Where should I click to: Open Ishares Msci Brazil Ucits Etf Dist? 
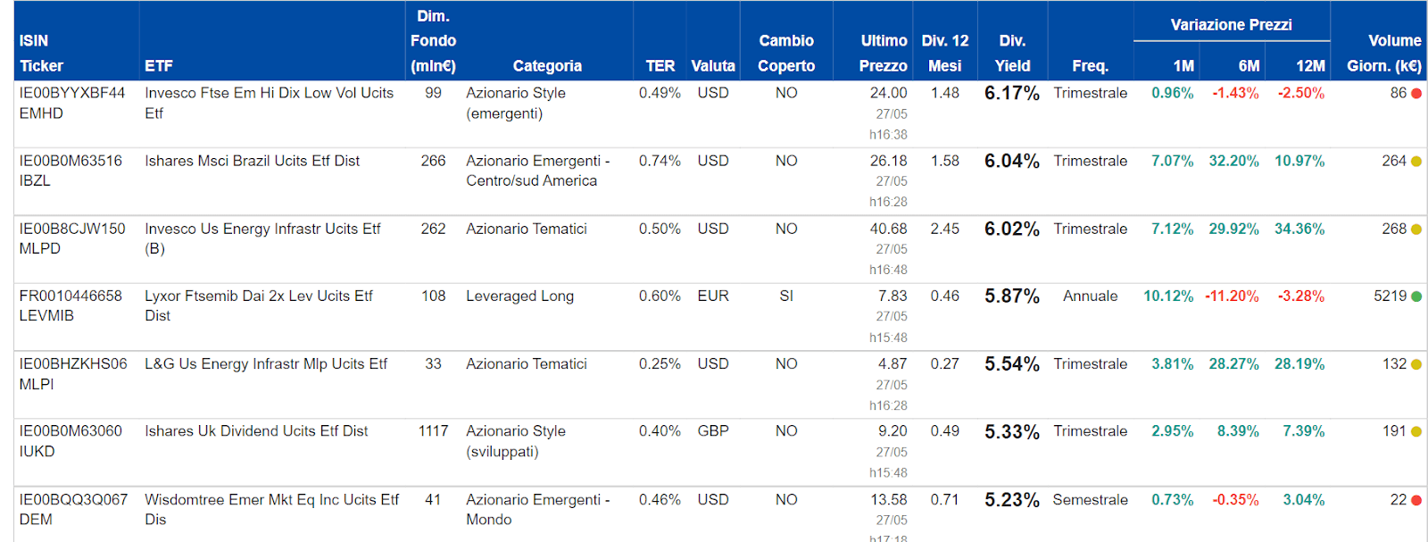point(252,161)
